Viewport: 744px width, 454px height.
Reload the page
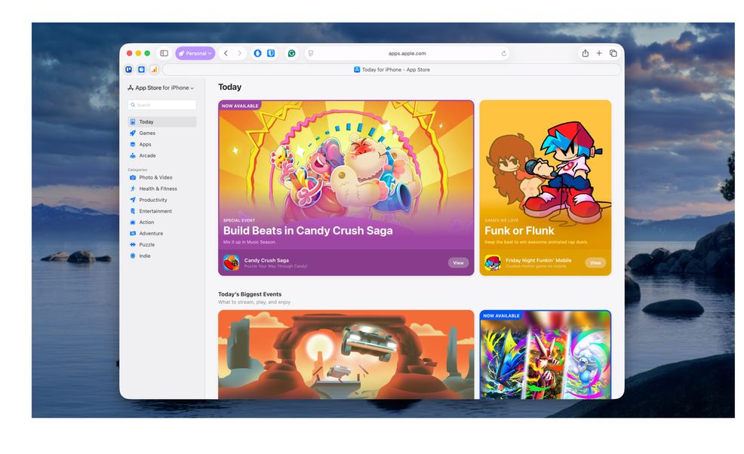coord(504,53)
